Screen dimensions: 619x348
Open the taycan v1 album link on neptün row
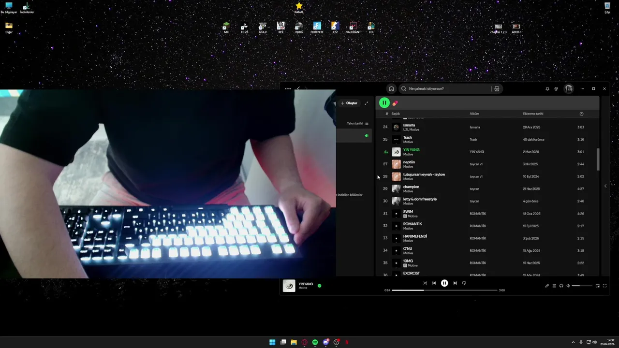click(476, 164)
